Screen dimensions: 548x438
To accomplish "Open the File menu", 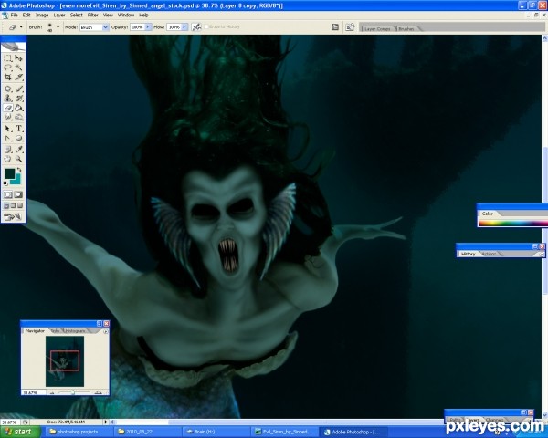I will click(x=14, y=15).
